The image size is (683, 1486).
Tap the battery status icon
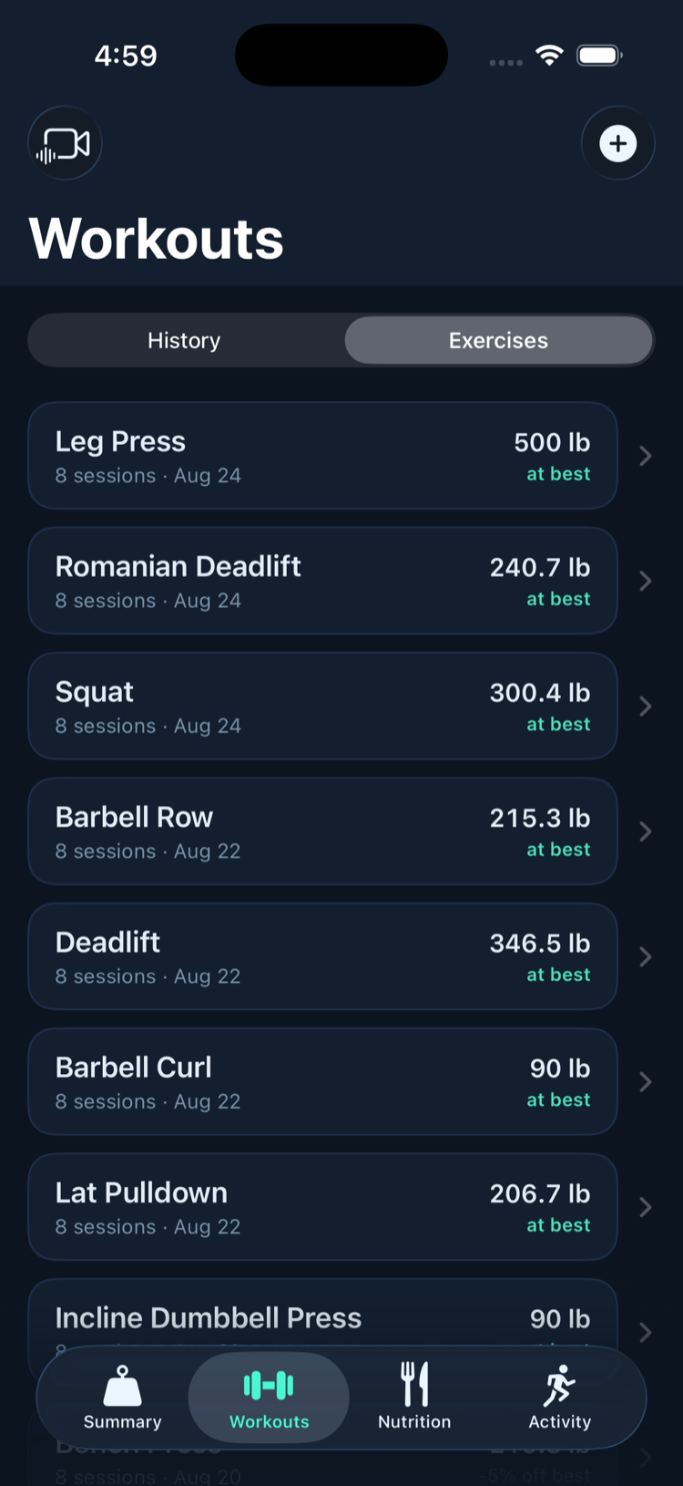(x=599, y=56)
